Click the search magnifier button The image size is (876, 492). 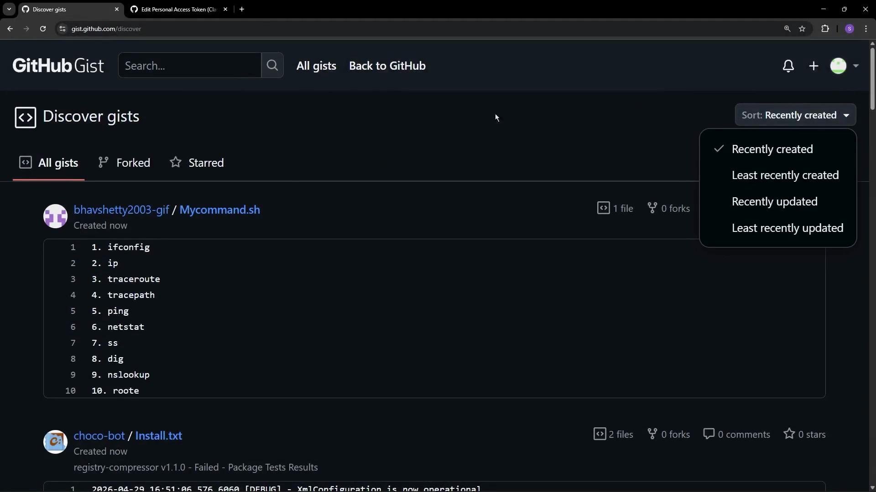click(x=272, y=65)
